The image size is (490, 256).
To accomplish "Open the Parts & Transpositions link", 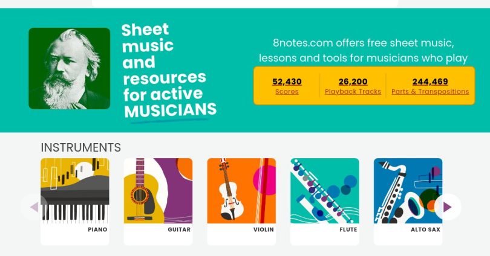I will (x=430, y=92).
